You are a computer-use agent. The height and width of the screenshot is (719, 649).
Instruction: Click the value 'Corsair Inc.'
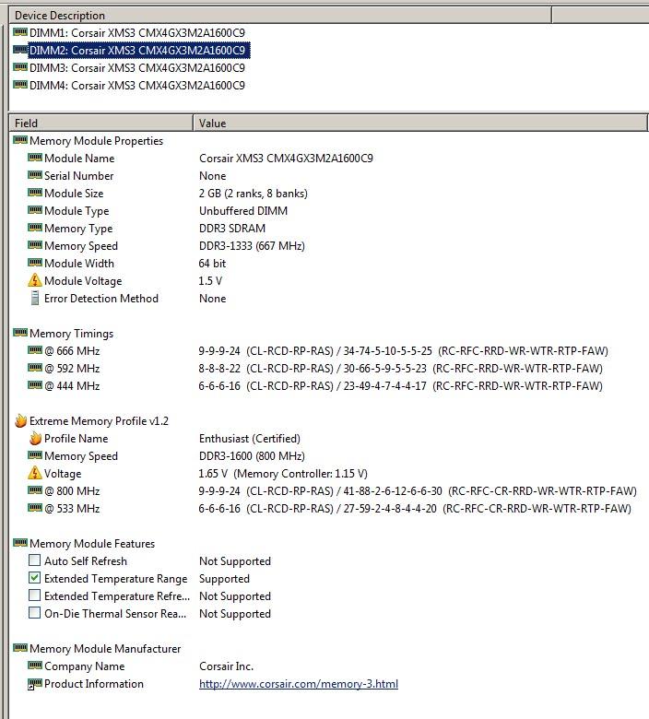pos(226,666)
